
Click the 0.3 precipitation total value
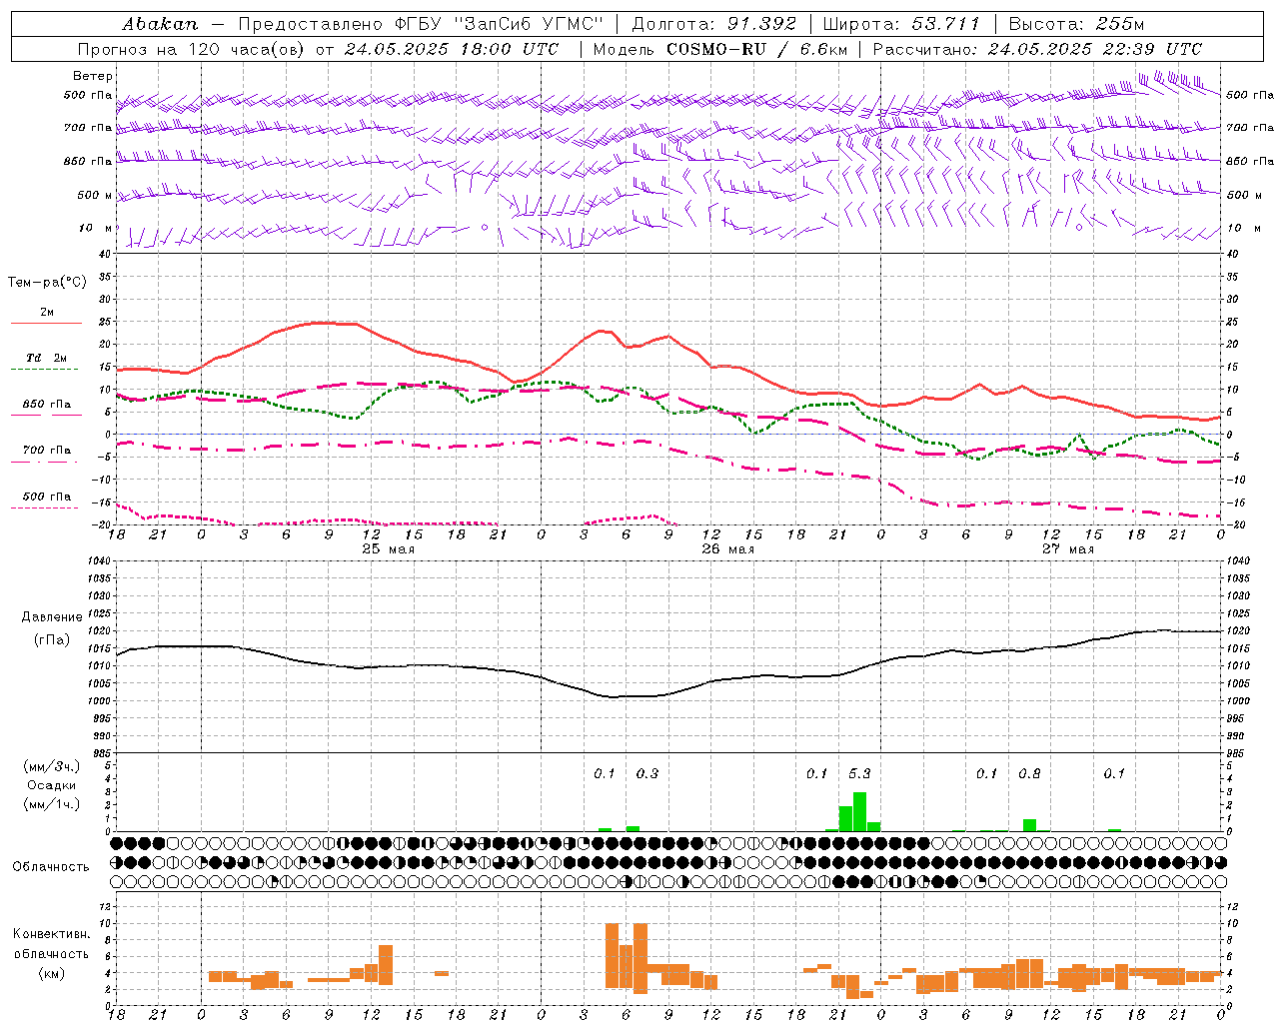click(647, 773)
